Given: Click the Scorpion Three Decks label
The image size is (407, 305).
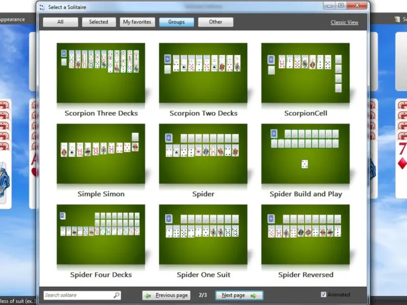Looking at the screenshot, I should point(101,113).
